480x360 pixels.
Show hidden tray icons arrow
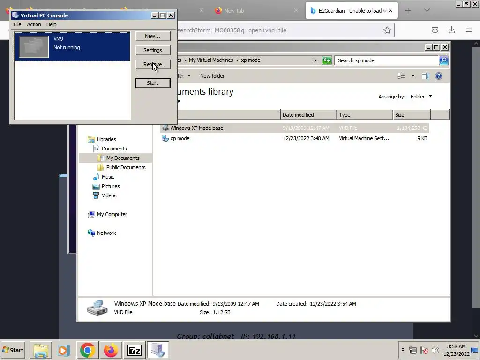pos(403,350)
